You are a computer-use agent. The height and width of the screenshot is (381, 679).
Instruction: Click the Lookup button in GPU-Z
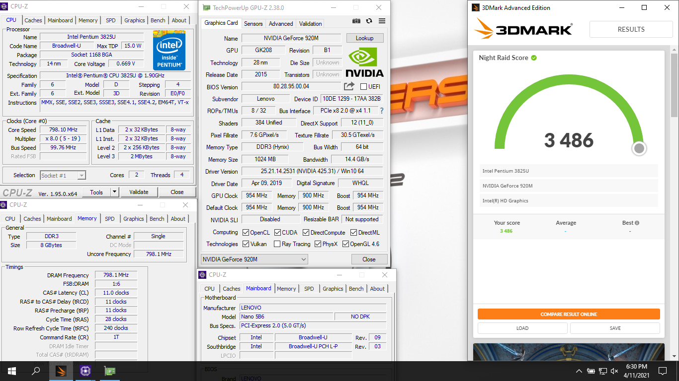pyautogui.click(x=364, y=38)
